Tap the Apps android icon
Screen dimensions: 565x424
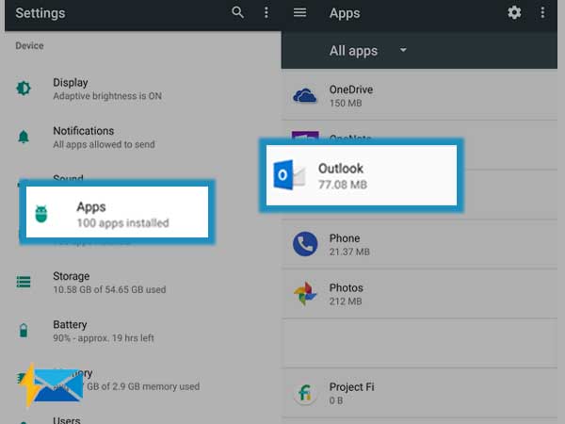(x=41, y=214)
